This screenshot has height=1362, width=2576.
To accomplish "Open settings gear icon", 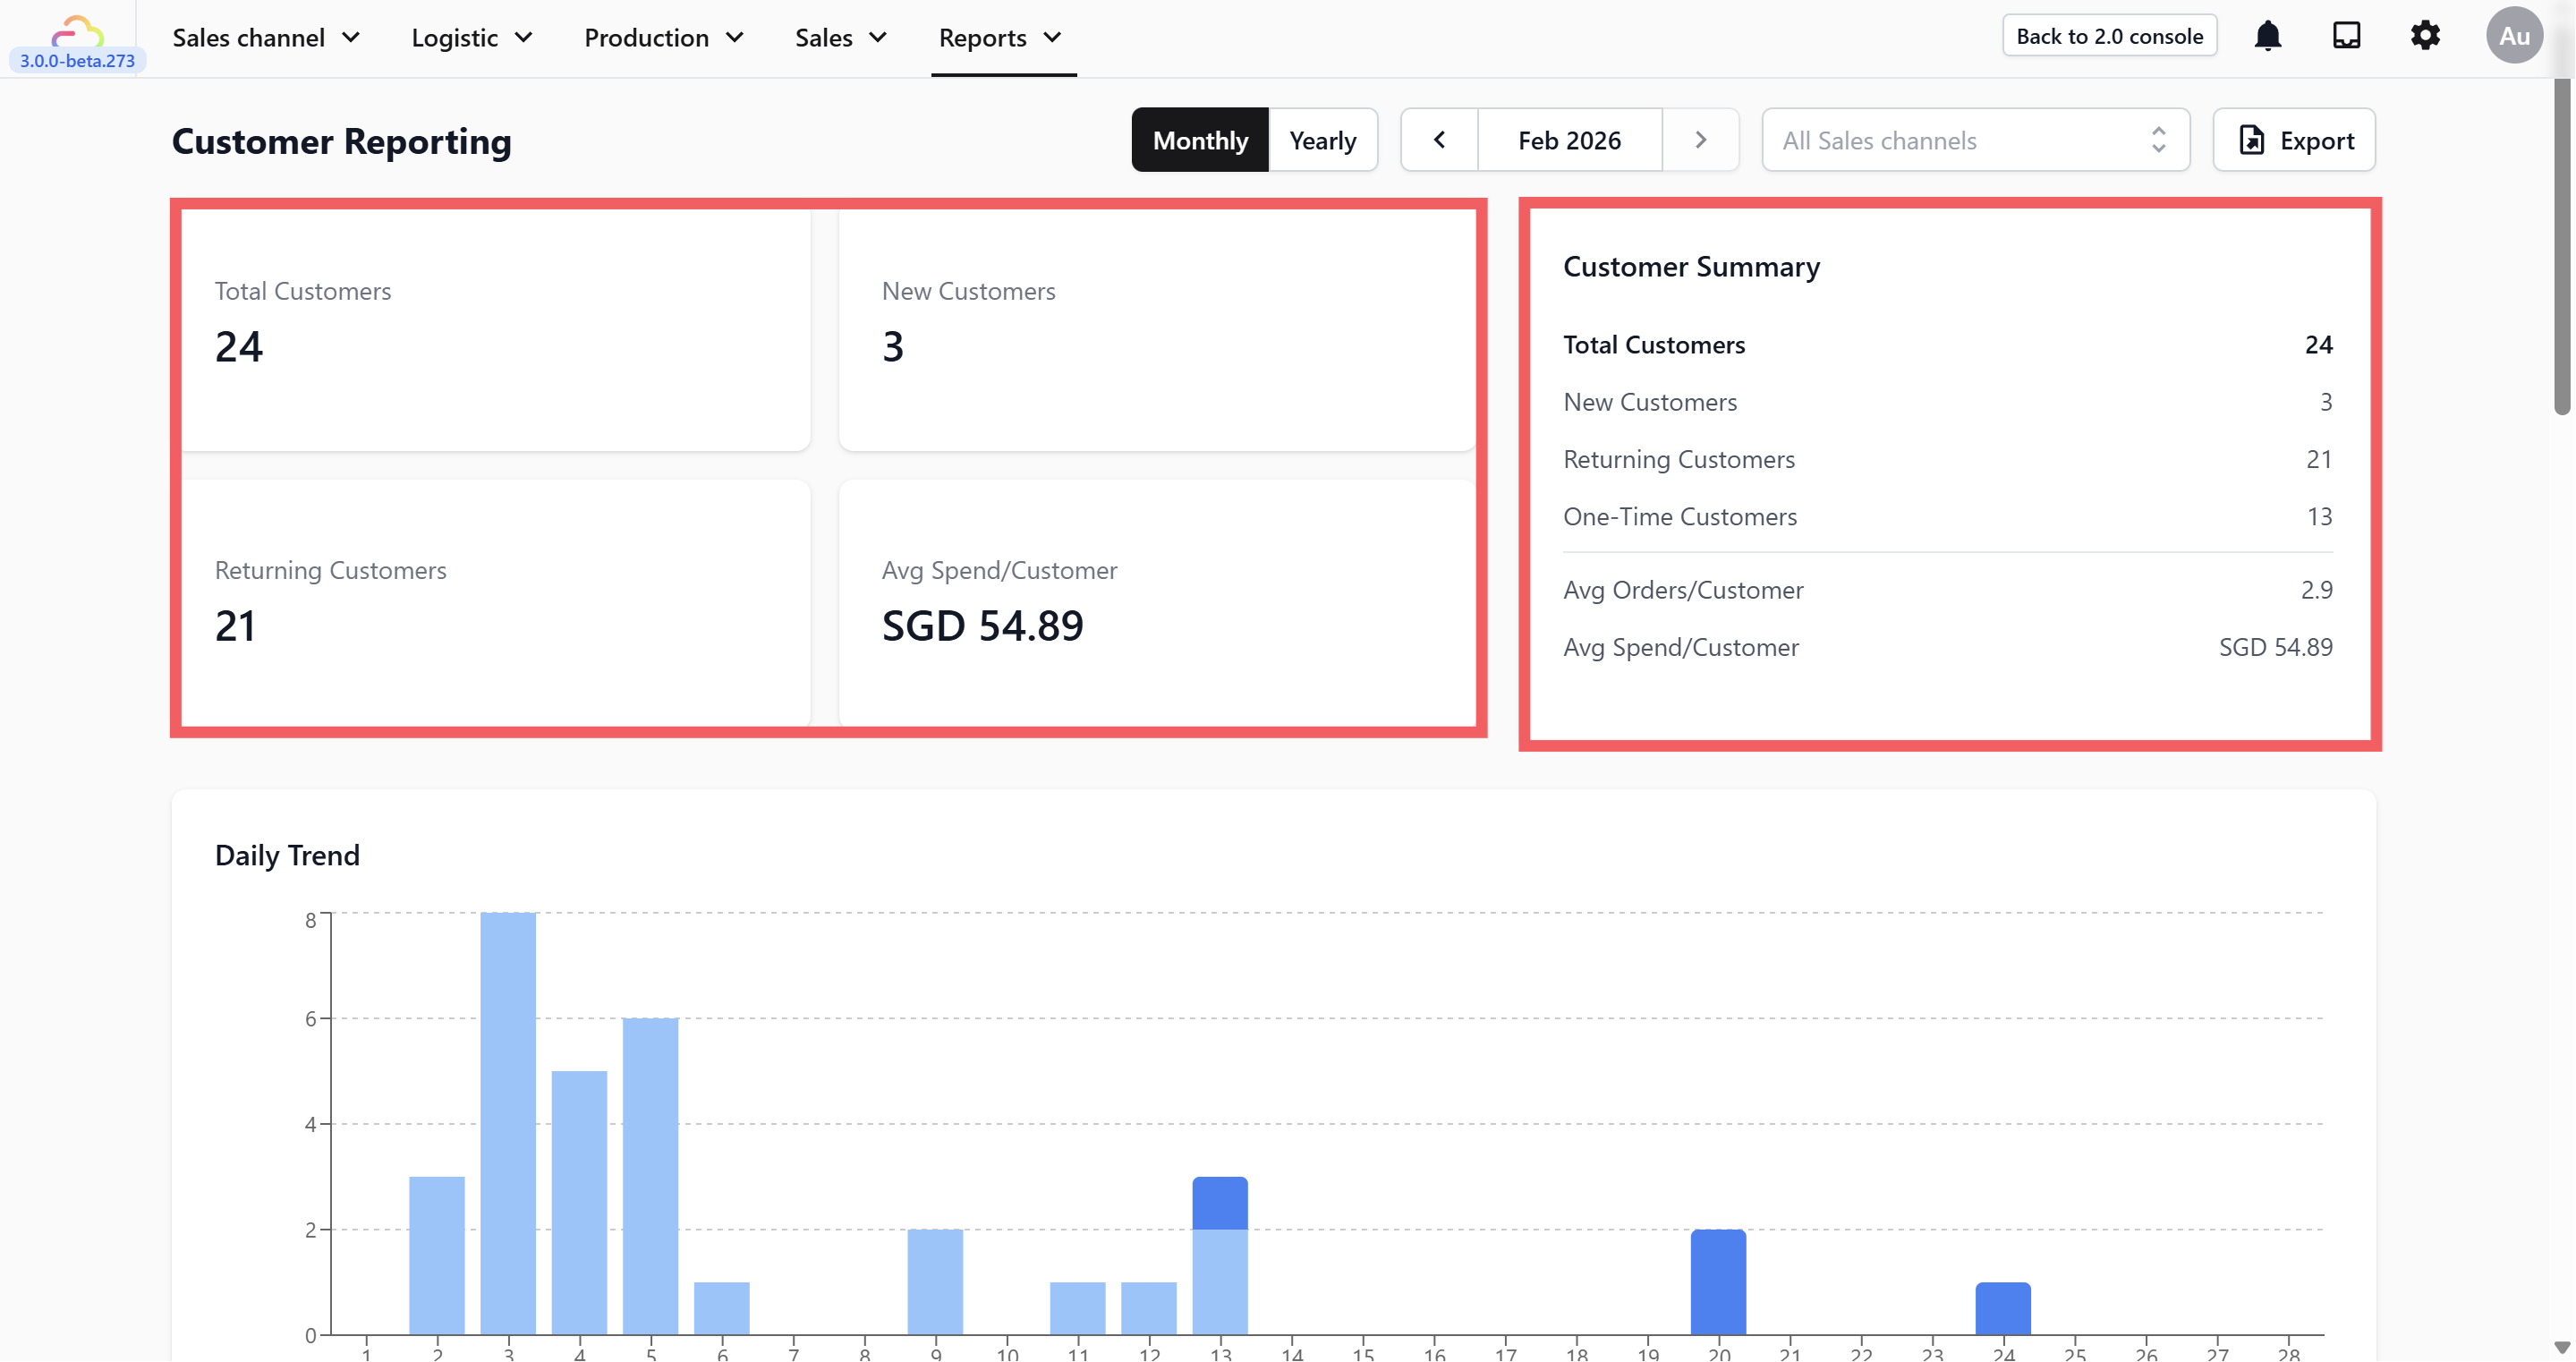I will click(2425, 36).
